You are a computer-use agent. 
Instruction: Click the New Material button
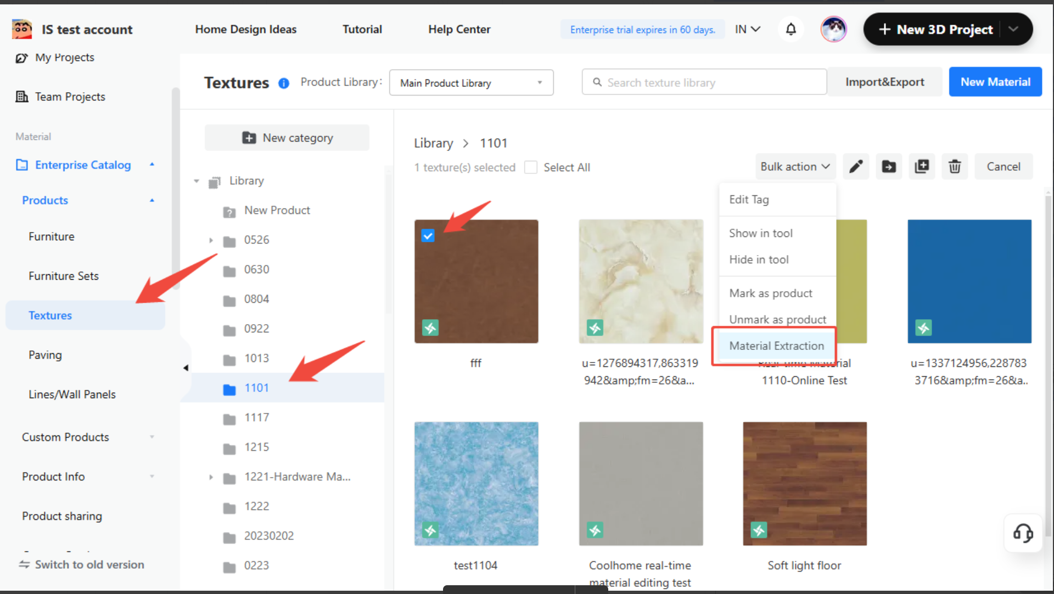pyautogui.click(x=995, y=82)
